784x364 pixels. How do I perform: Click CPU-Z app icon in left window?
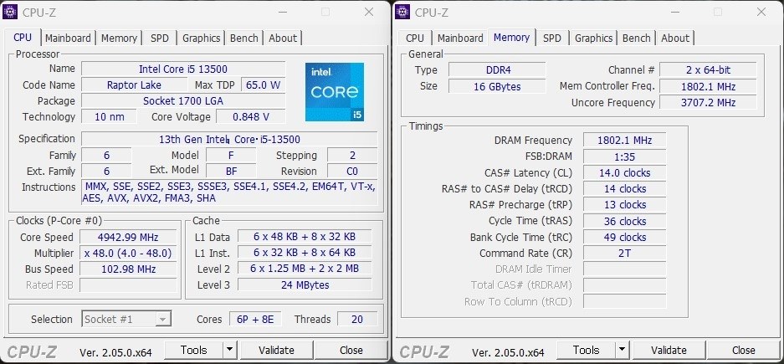tap(11, 12)
